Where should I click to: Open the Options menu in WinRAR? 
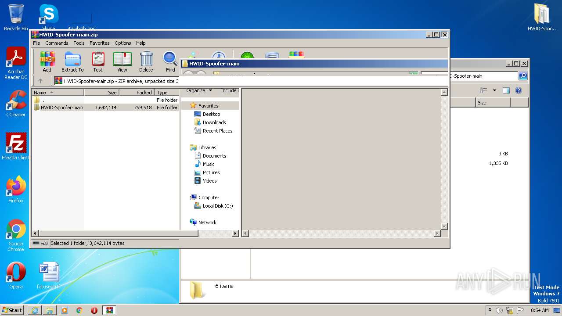point(123,43)
